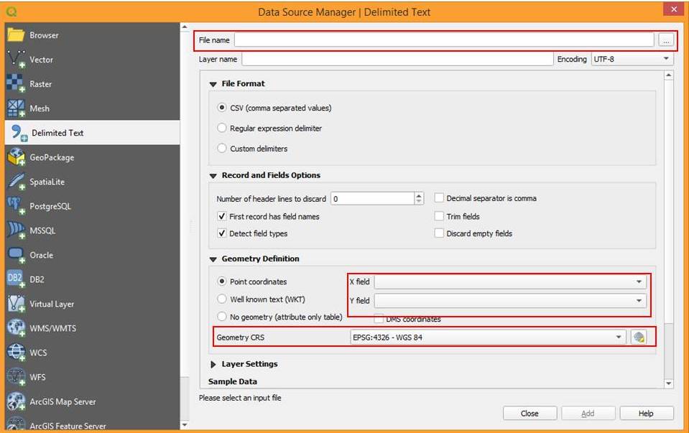Open the WMS/WMTS globe icon
Screen dimensions: 689x433
click(17, 327)
